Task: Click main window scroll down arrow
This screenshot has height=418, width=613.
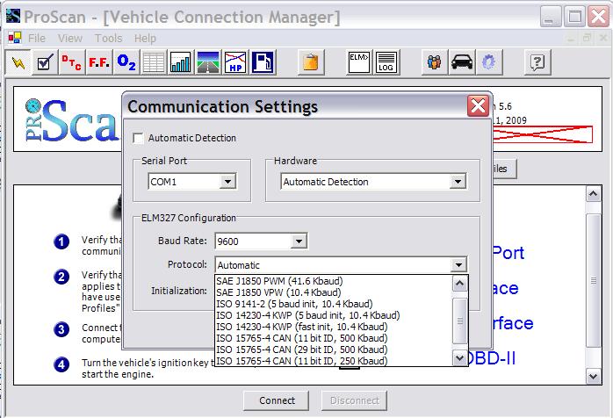Action: coord(593,376)
